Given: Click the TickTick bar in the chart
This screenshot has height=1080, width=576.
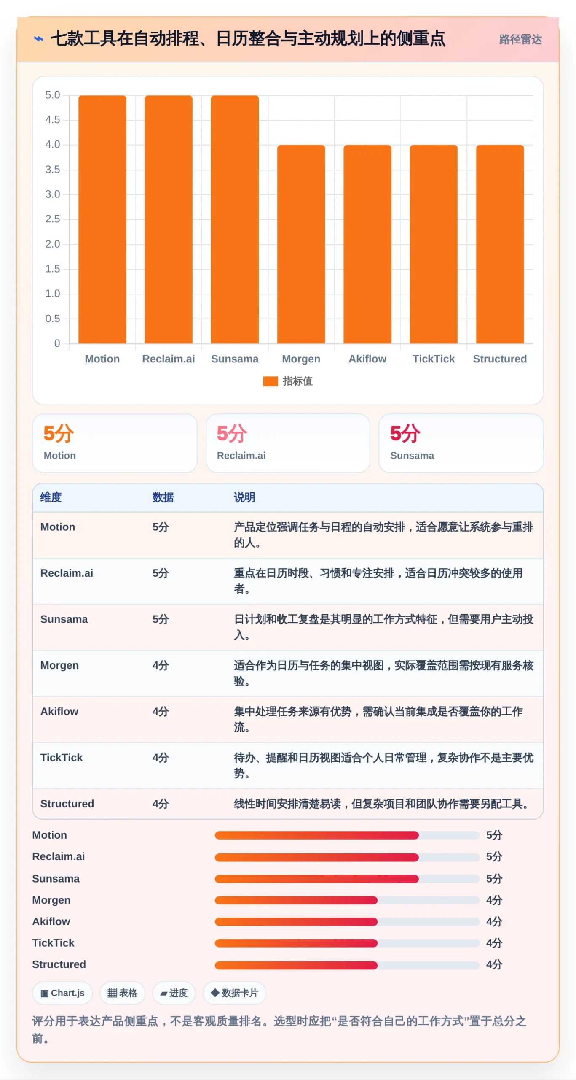Looking at the screenshot, I should [x=434, y=244].
